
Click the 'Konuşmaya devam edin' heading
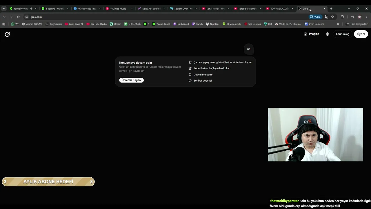(135, 63)
